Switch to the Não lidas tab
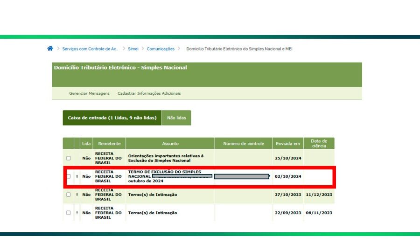The width and height of the screenshot is (420, 250). 176,118
